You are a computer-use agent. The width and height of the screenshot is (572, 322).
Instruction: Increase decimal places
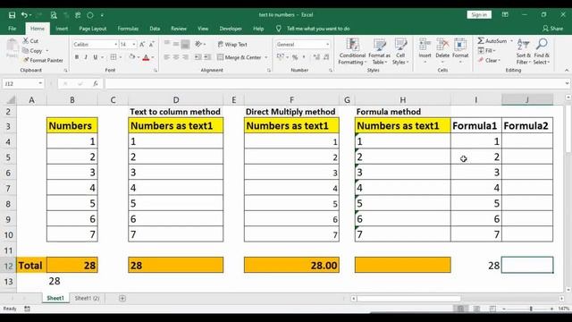coord(316,57)
